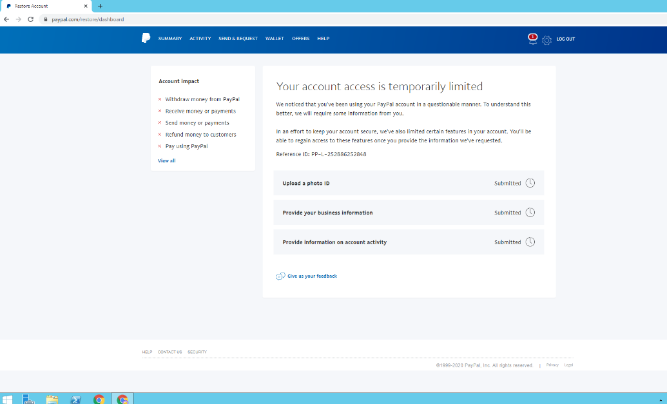Click the Receive money or payments item
The image size is (667, 404).
(x=200, y=111)
